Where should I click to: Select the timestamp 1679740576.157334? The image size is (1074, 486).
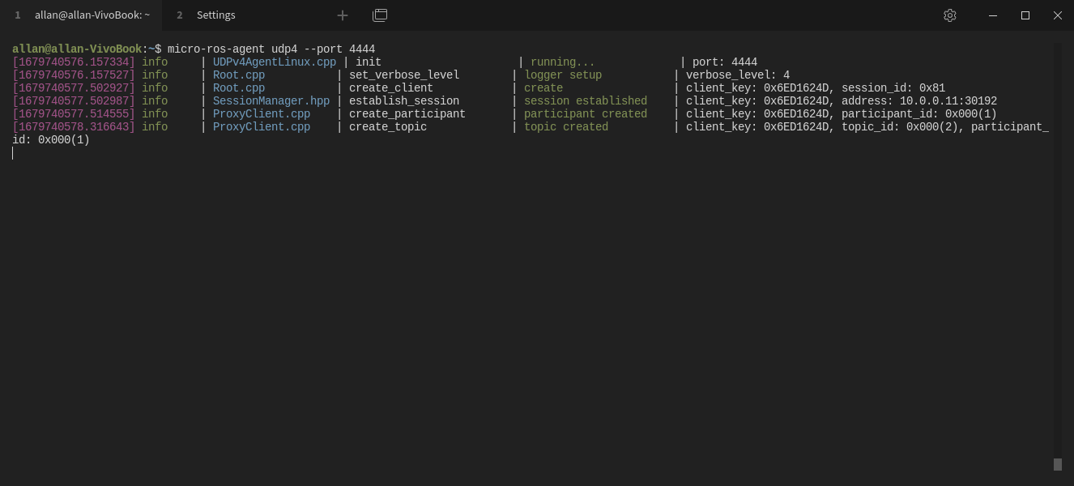(75, 62)
